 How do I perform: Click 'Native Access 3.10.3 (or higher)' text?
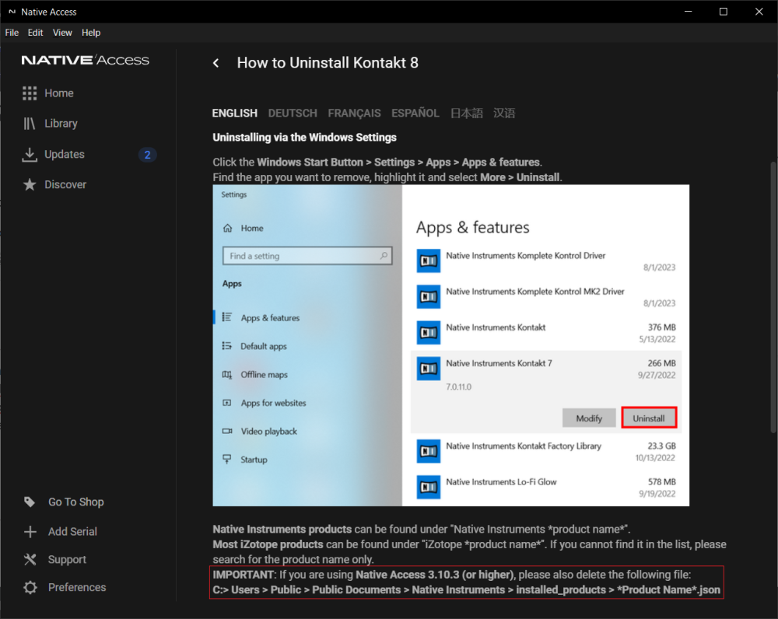[x=435, y=575]
